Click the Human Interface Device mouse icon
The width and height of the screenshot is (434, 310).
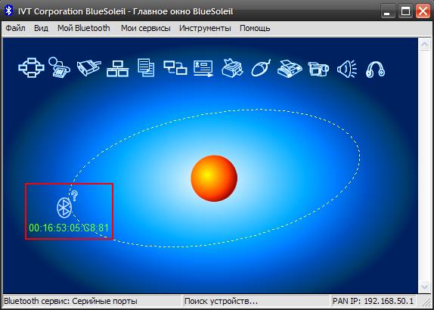pyautogui.click(x=261, y=68)
